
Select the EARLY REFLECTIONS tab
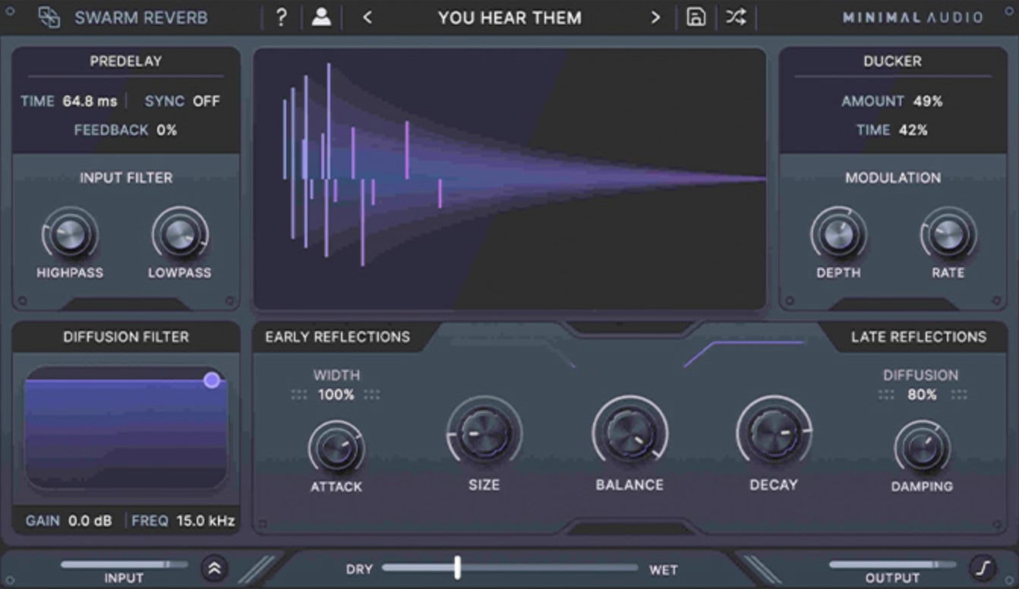pos(337,337)
